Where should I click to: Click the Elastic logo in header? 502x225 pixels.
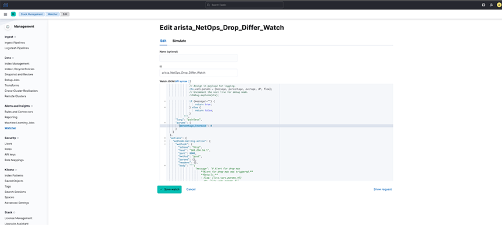point(5,5)
